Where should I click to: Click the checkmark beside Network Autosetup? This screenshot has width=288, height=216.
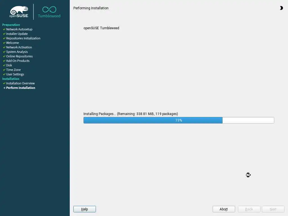point(4,29)
